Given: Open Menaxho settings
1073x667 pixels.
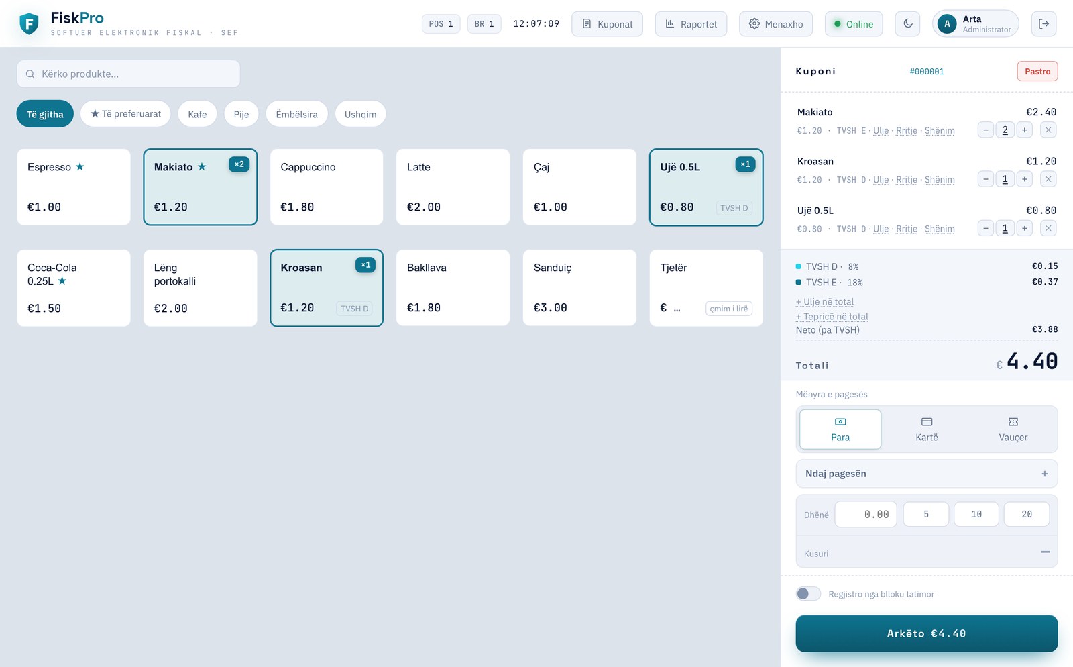Looking at the screenshot, I should [776, 24].
